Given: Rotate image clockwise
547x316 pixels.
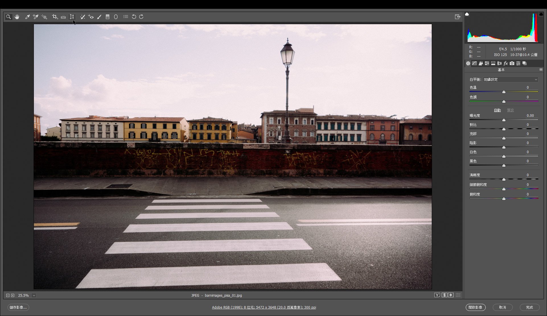Looking at the screenshot, I should click(x=141, y=17).
